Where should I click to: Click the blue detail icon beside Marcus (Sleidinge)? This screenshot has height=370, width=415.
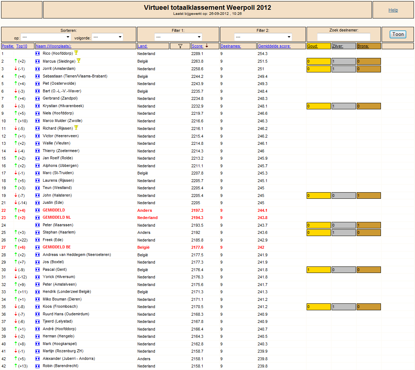pos(38,61)
